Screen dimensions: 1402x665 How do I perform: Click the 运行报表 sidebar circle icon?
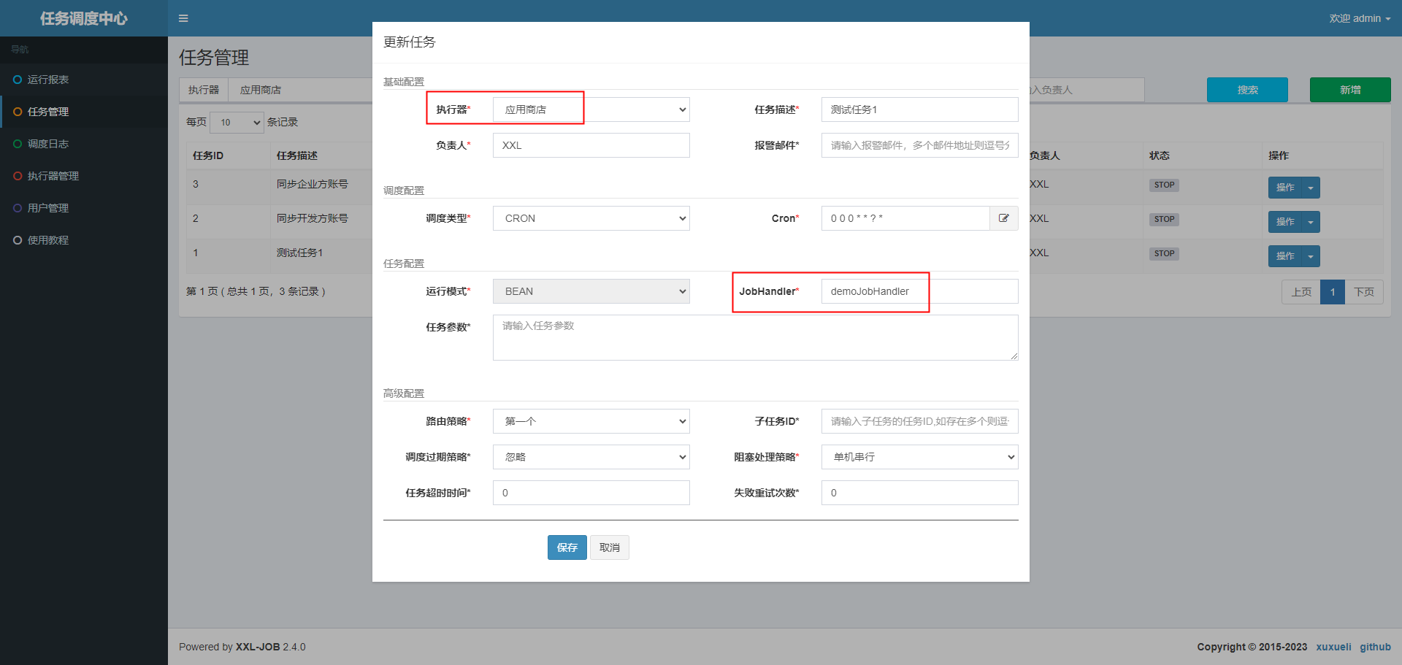coord(18,80)
